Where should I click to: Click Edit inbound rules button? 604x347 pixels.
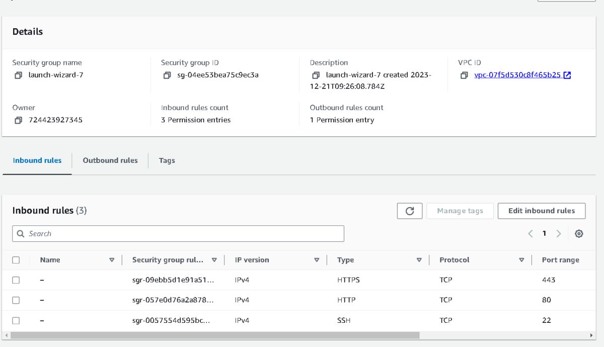pos(542,211)
